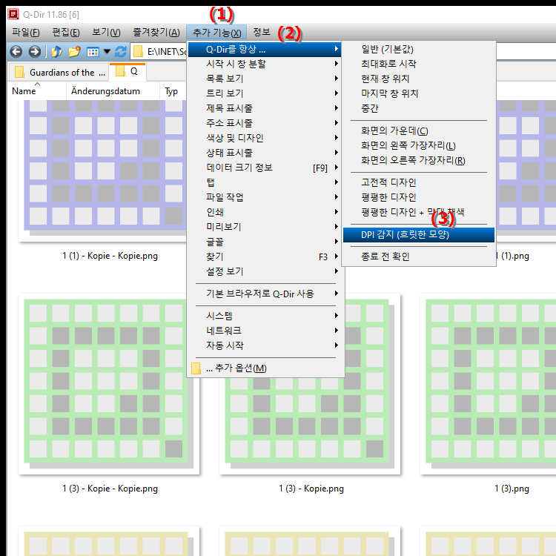
Task: Open the 찾기 F3 submenu
Action: tap(265, 257)
